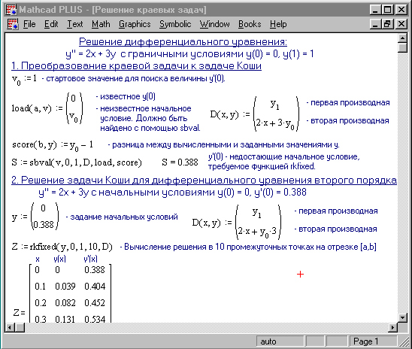Minimize the Mathcad PLUS application window
Screen dimensions: 412x349
[375, 10]
